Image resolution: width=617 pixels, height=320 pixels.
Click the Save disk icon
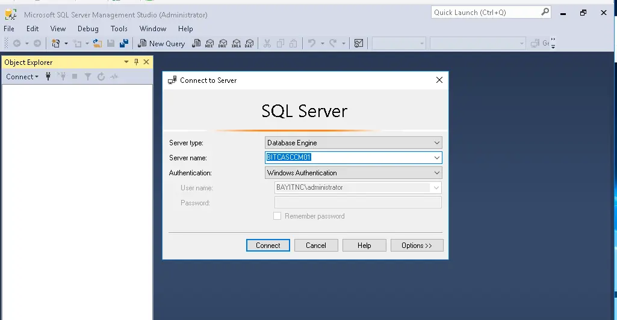click(111, 43)
